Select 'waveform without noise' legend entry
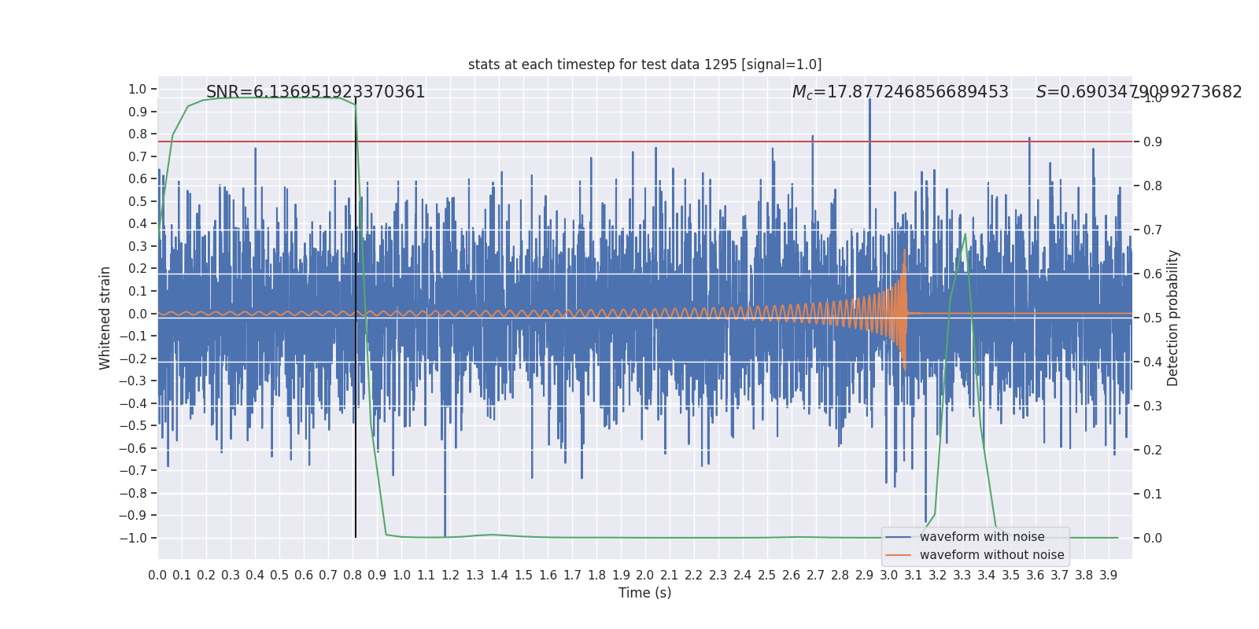The width and height of the screenshot is (1259, 629). click(x=991, y=555)
